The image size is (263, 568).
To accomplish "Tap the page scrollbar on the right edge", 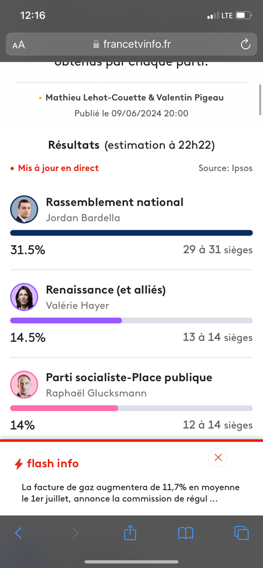I will (260, 100).
